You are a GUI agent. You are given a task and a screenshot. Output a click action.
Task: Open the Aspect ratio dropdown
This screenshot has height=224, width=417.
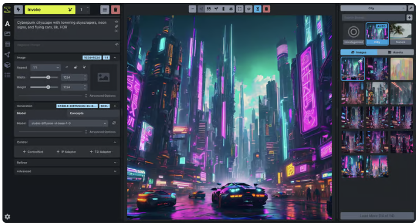pyautogui.click(x=46, y=68)
